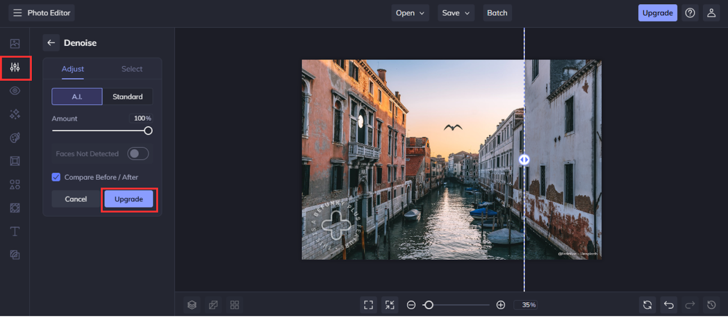Switch to the Select tab

click(132, 69)
